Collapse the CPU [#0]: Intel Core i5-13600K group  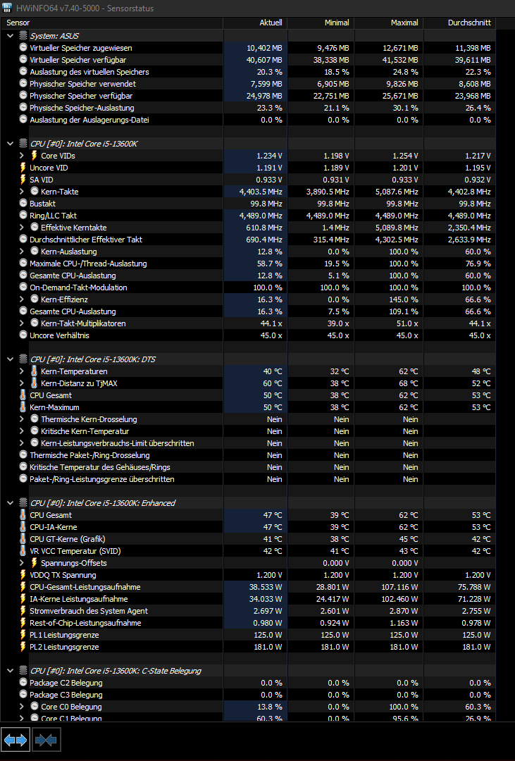10,144
